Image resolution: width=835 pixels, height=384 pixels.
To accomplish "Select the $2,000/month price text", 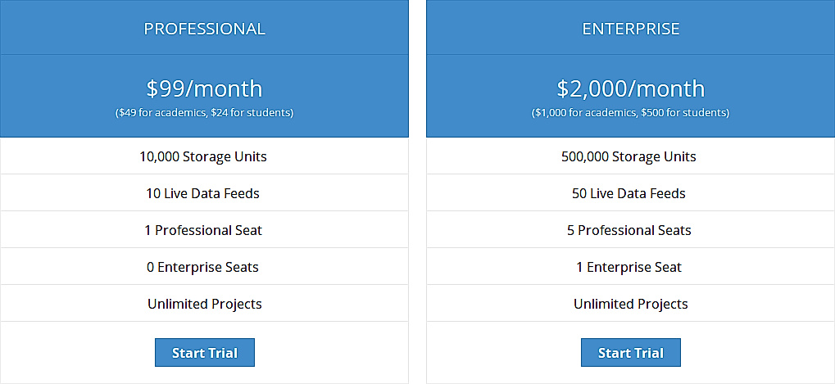I will 631,88.
